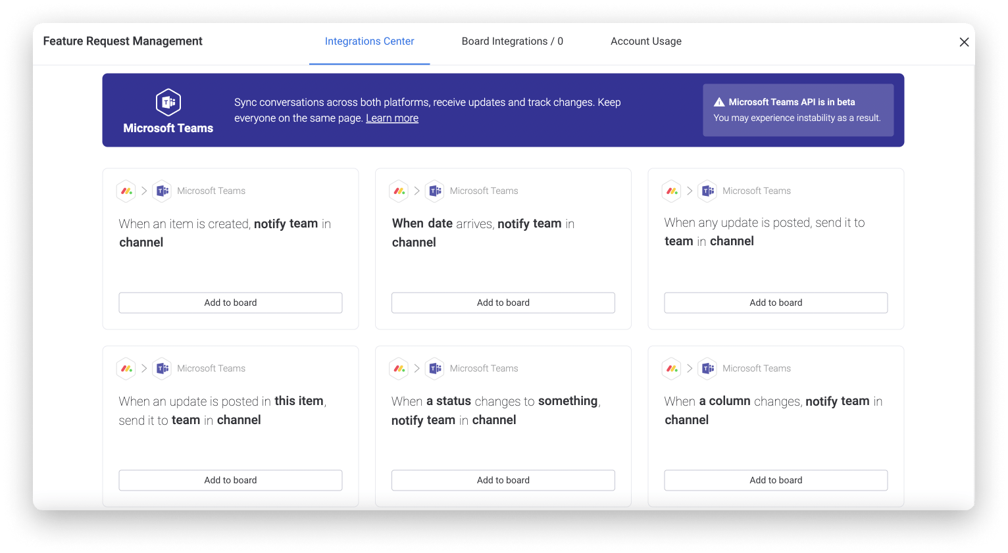Screen dimensions: 1008x553
Task: Open the Learn more link
Action: (x=392, y=118)
